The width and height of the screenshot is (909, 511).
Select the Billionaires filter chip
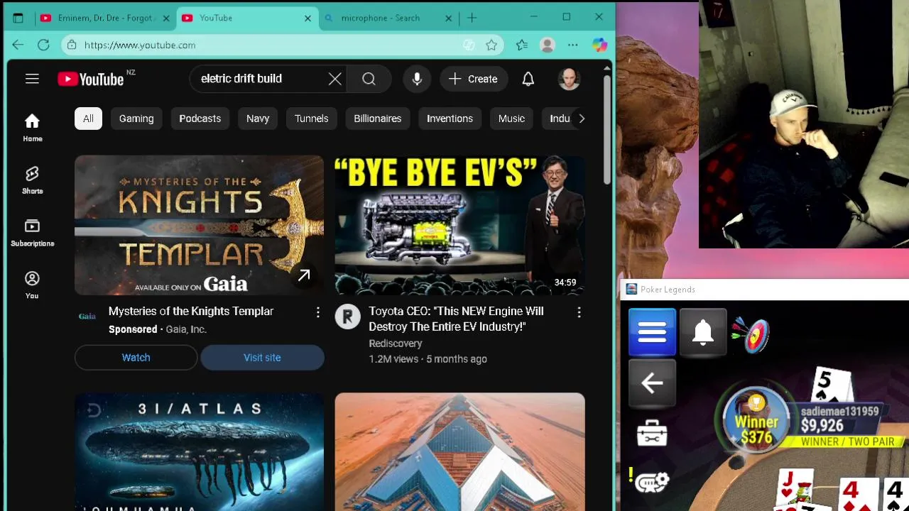pyautogui.click(x=378, y=119)
